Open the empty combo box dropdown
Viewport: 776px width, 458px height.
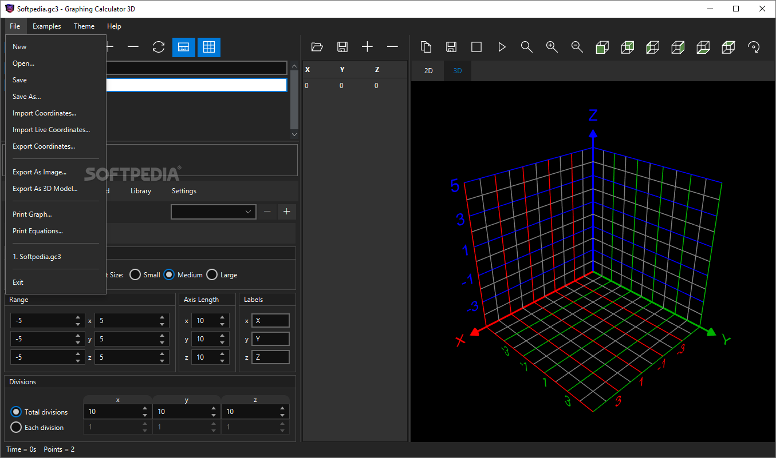coord(213,212)
